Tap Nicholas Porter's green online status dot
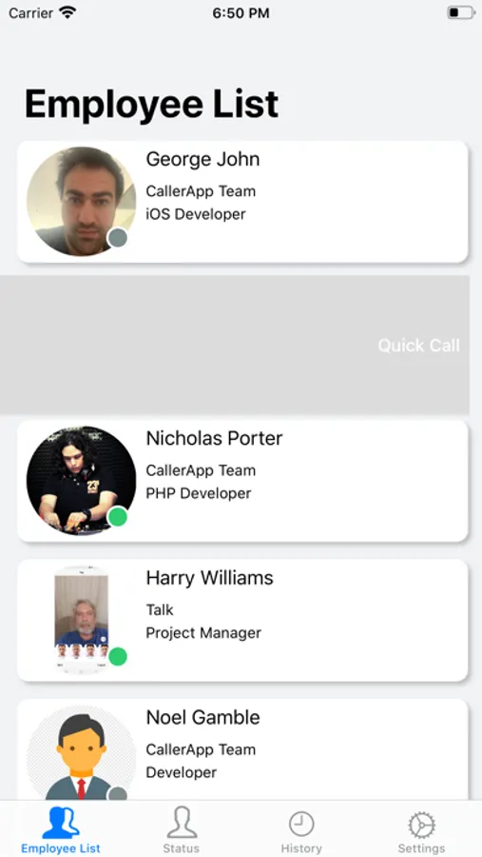The width and height of the screenshot is (482, 857). coord(118,516)
